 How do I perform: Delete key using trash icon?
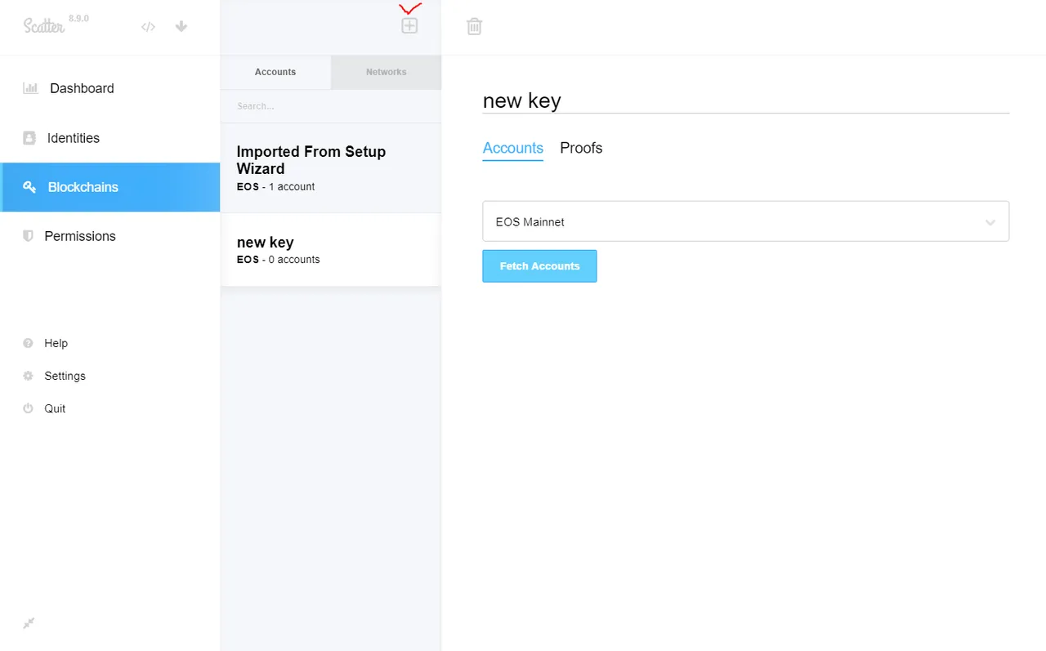[474, 26]
